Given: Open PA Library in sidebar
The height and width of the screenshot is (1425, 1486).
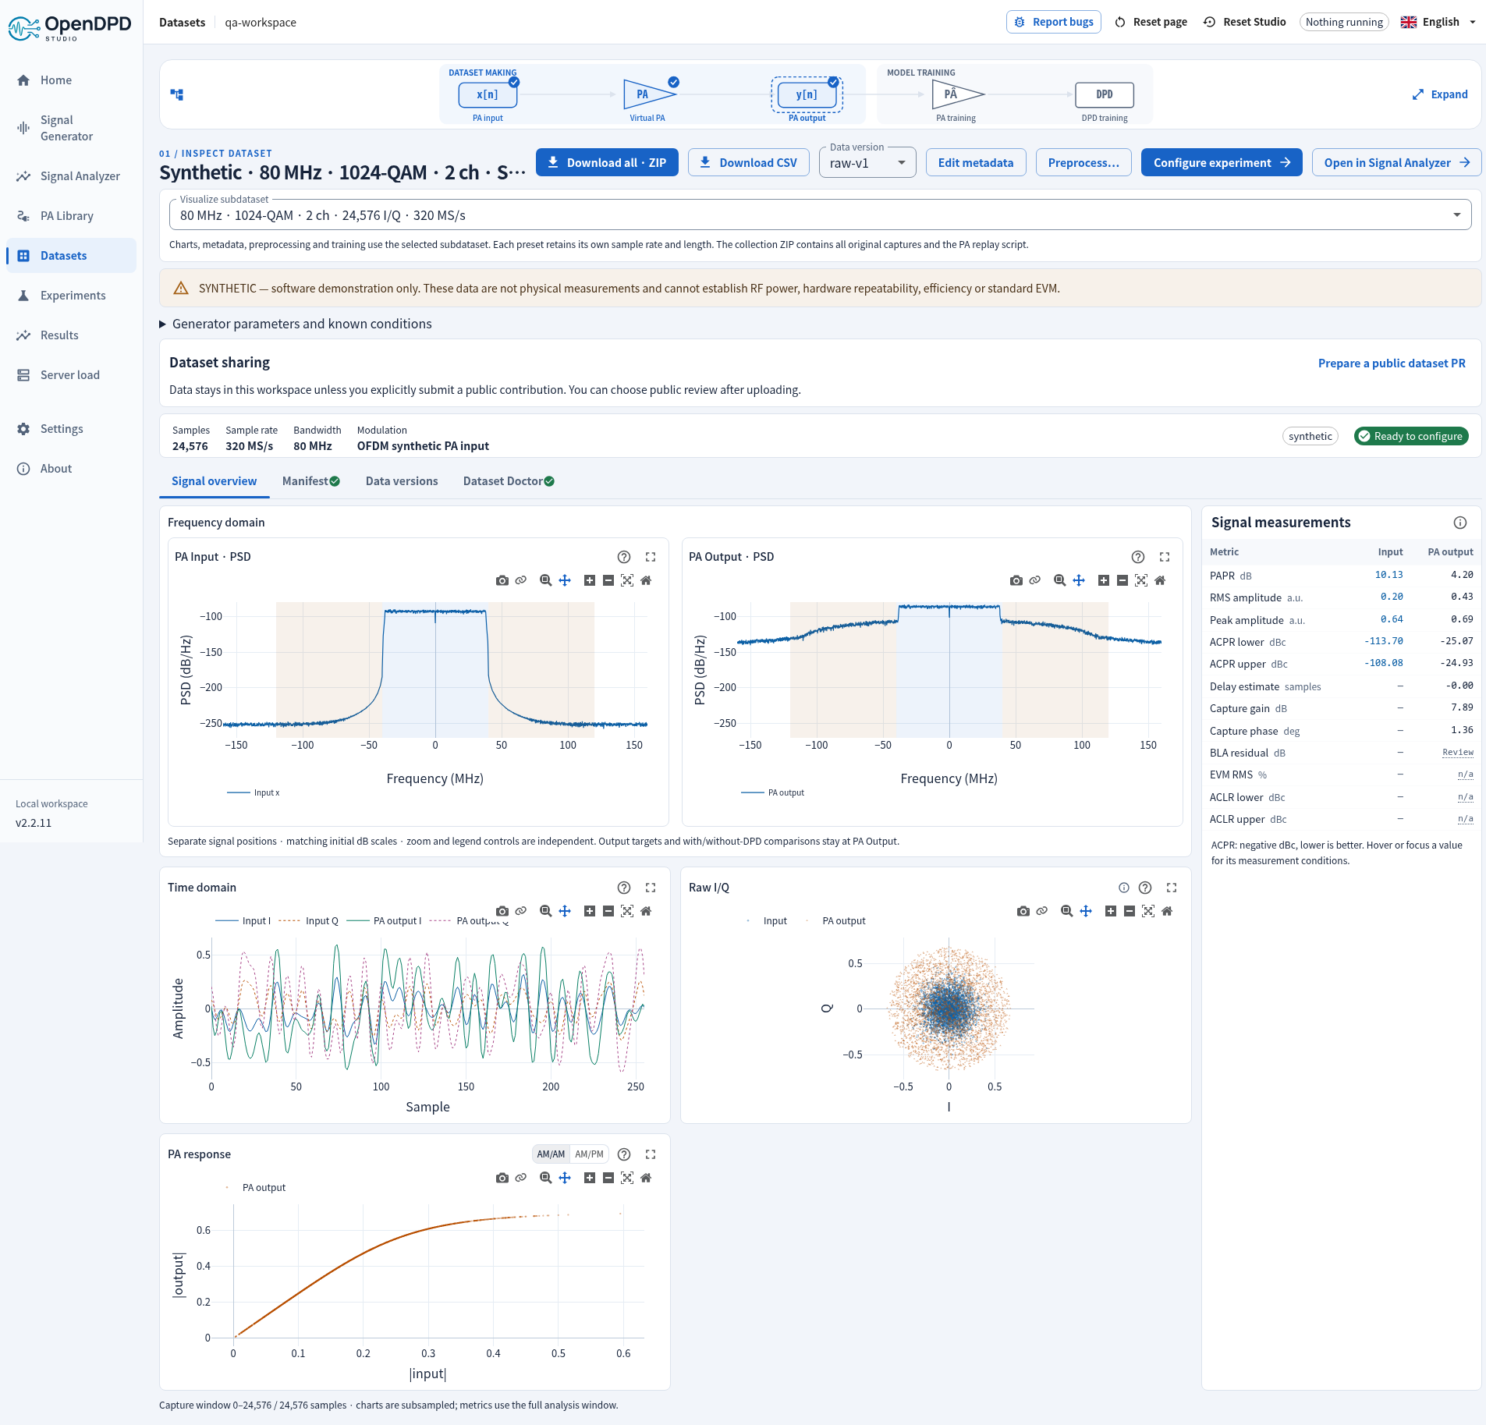Looking at the screenshot, I should [71, 216].
